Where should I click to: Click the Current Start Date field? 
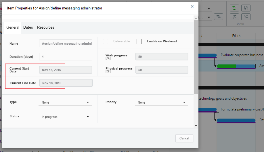pyautogui.click(x=66, y=70)
